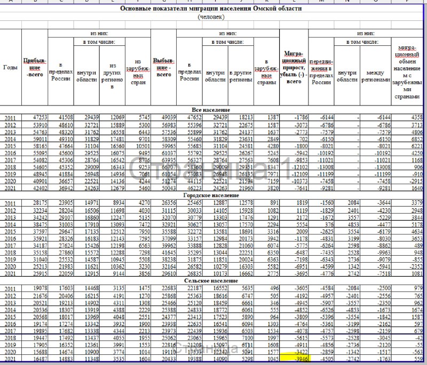The height and width of the screenshot is (365, 427).
Task: Click header 'Миграционный прирост, убыль (-) - всего'
Action: tap(294, 67)
